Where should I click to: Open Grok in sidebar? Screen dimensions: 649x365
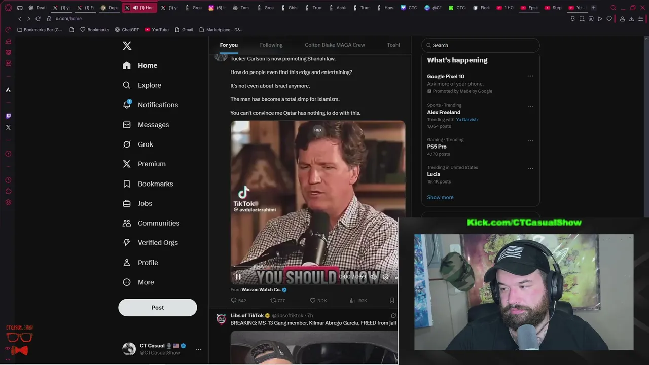click(x=137, y=144)
